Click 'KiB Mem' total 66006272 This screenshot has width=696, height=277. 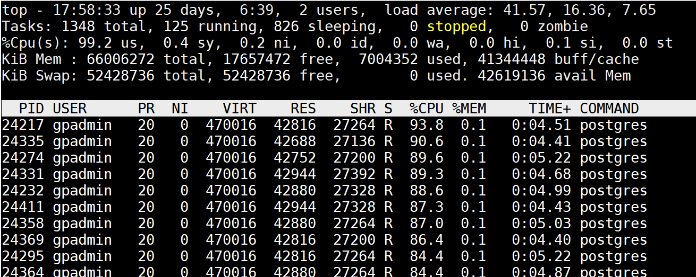click(121, 59)
